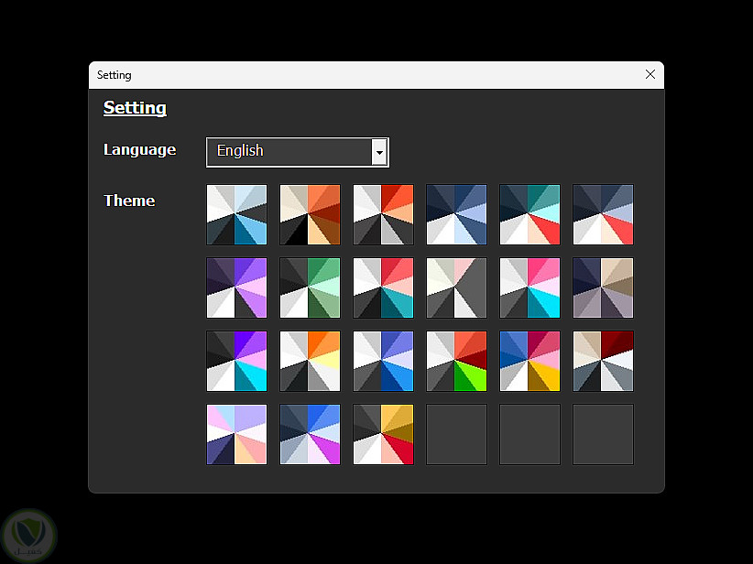
Task: Pick the gray, golden yellow and crimson theme
Action: [383, 434]
